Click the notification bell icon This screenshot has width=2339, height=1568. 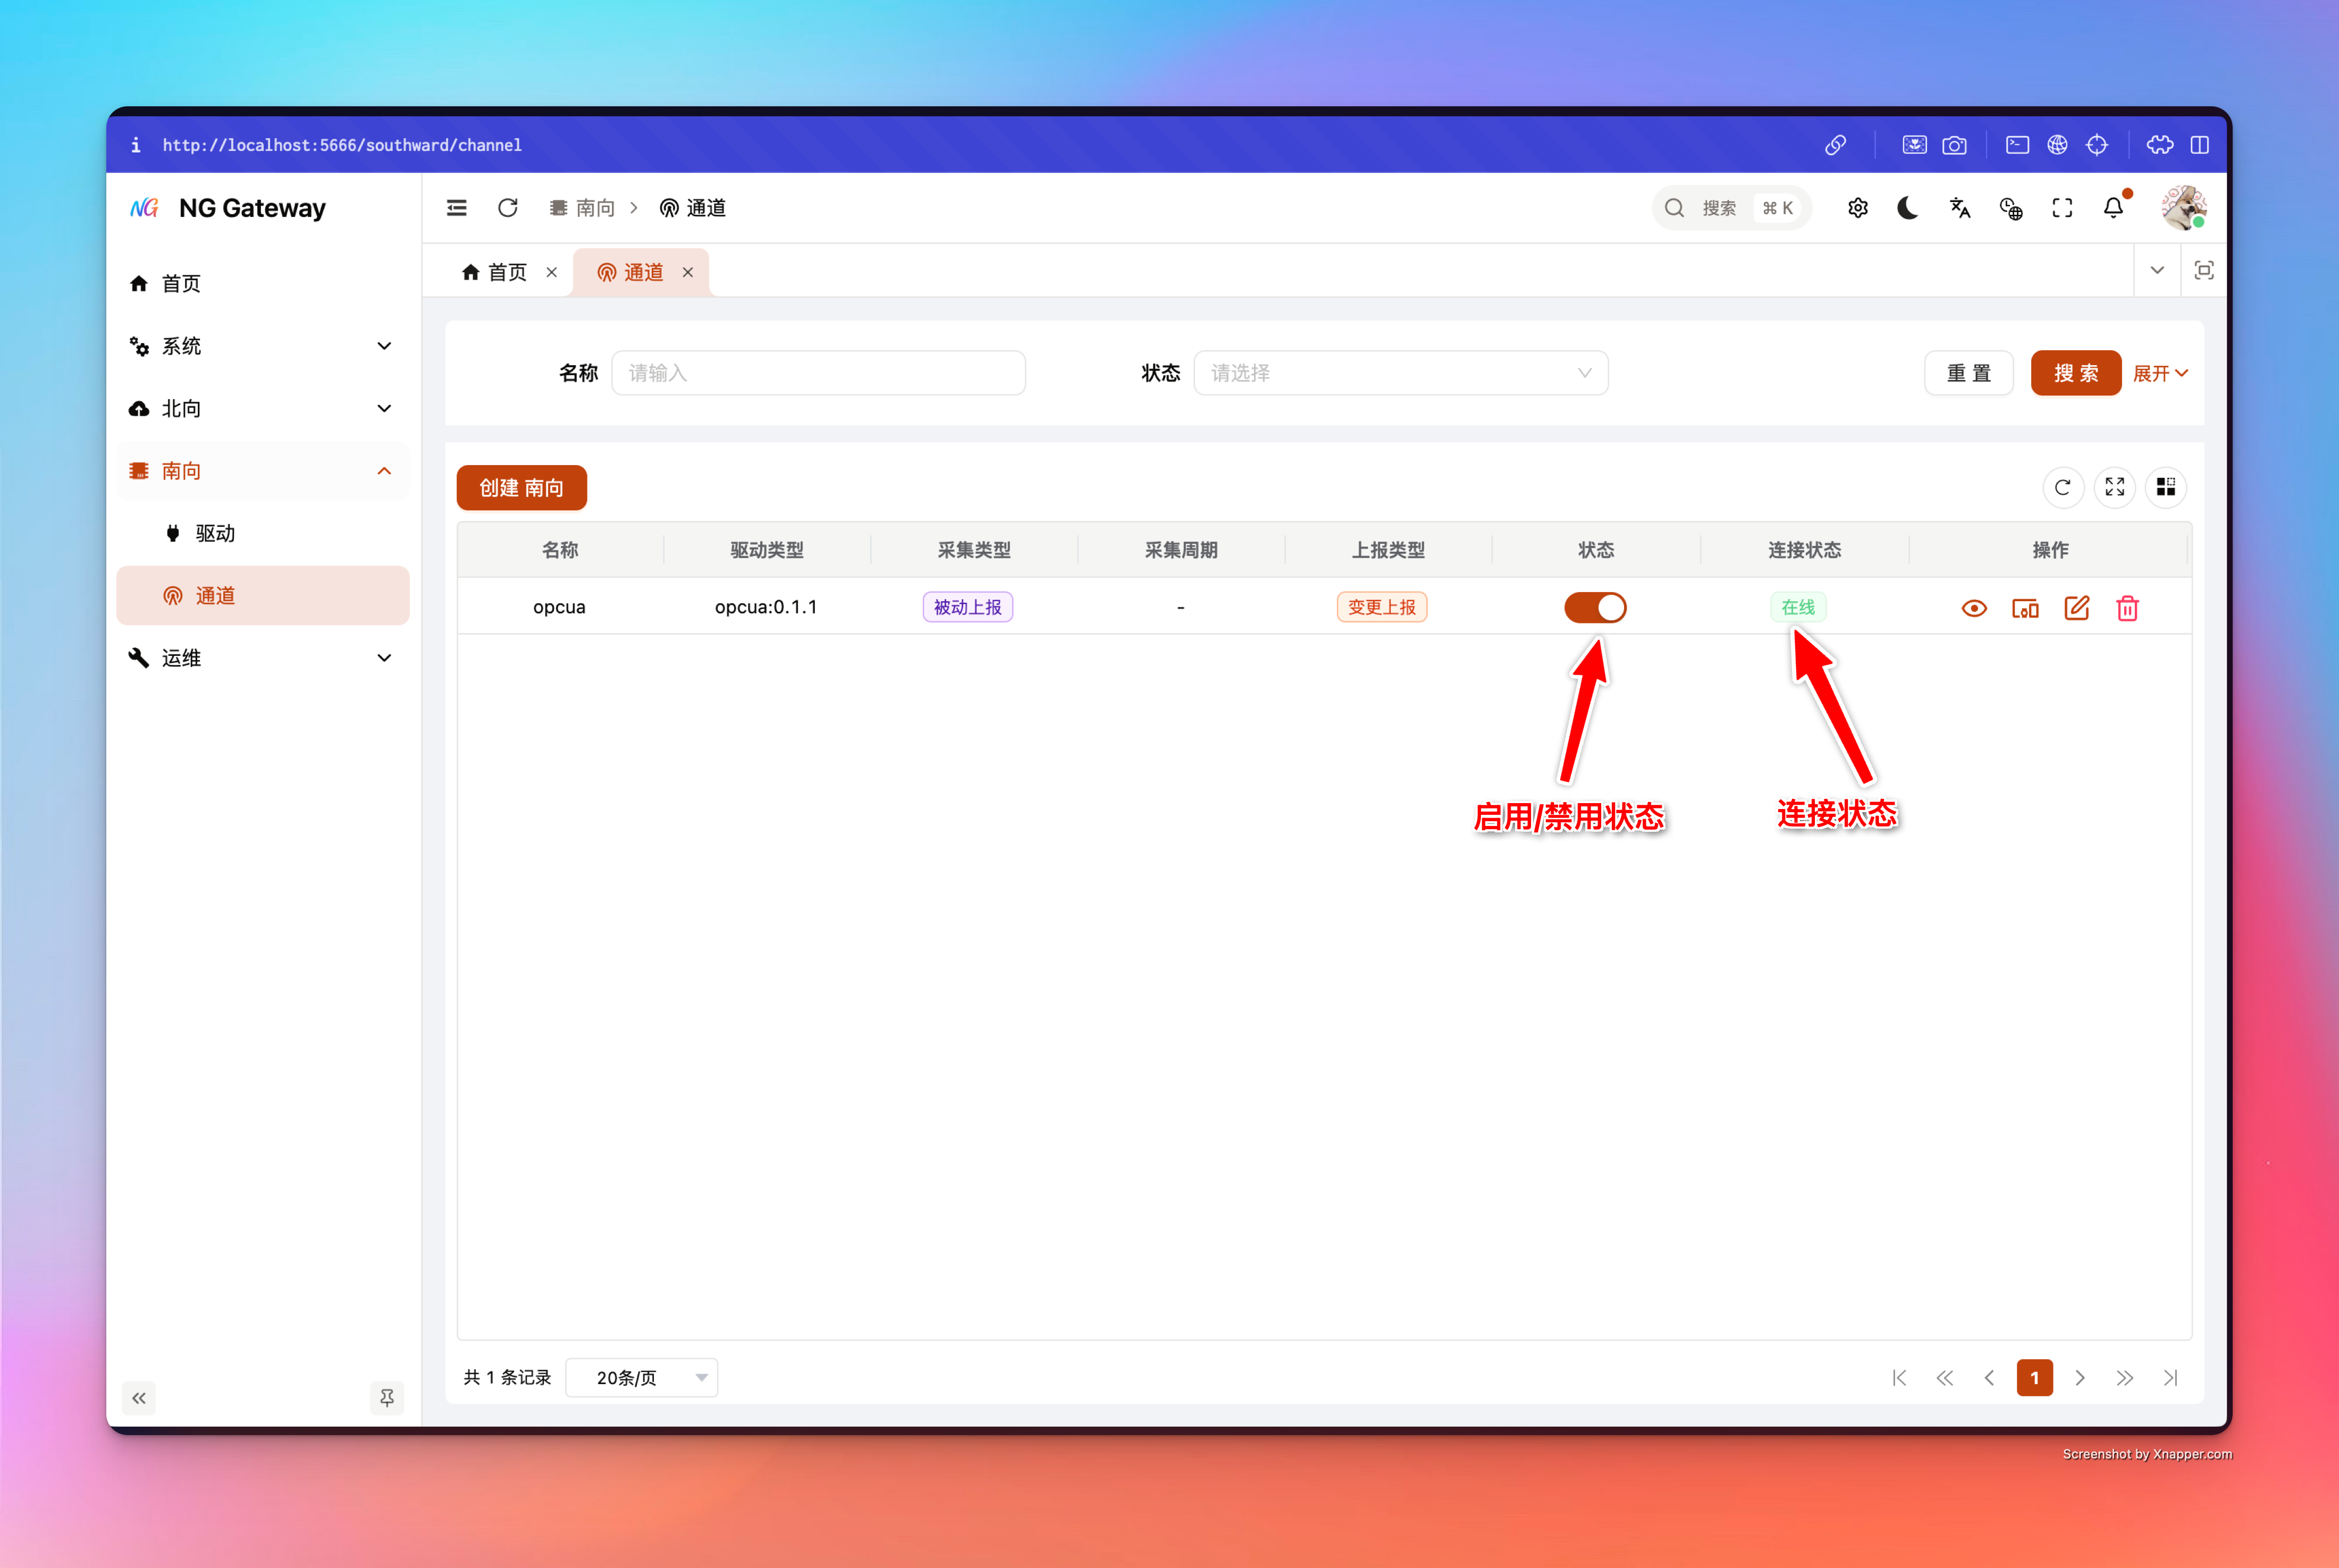point(2113,208)
